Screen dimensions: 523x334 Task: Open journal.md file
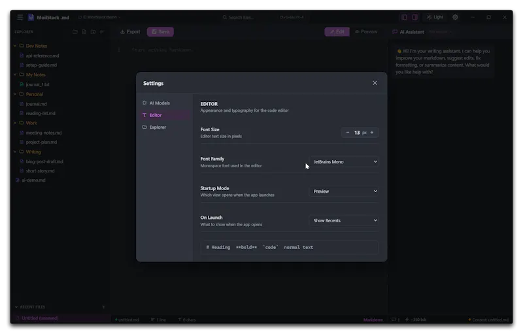tap(36, 104)
